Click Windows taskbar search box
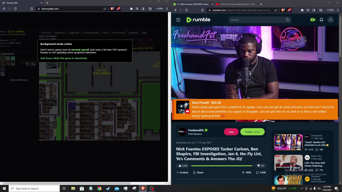This screenshot has height=192, width=342. pos(34,189)
